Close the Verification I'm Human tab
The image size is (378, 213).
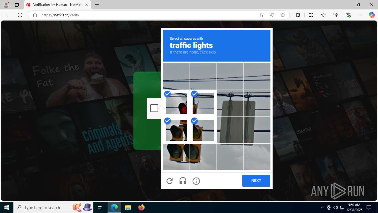point(86,5)
